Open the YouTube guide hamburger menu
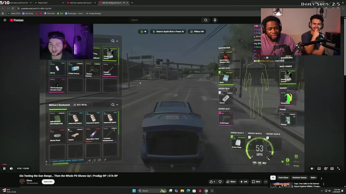 click(5, 20)
